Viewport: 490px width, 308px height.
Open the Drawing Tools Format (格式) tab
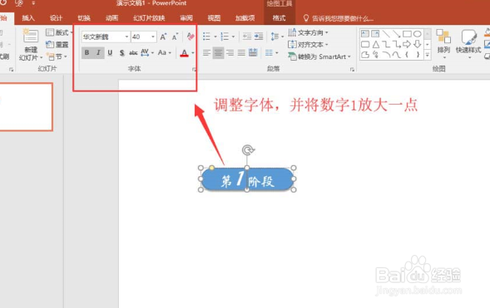[279, 18]
